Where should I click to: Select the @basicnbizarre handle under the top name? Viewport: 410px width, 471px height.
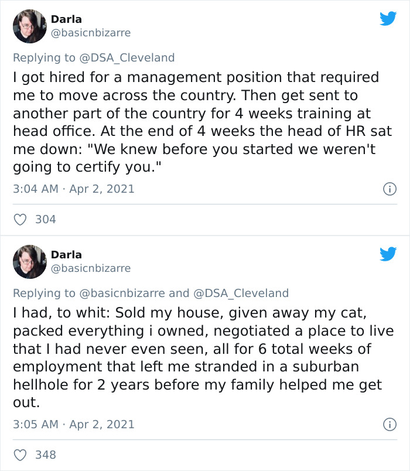point(93,33)
